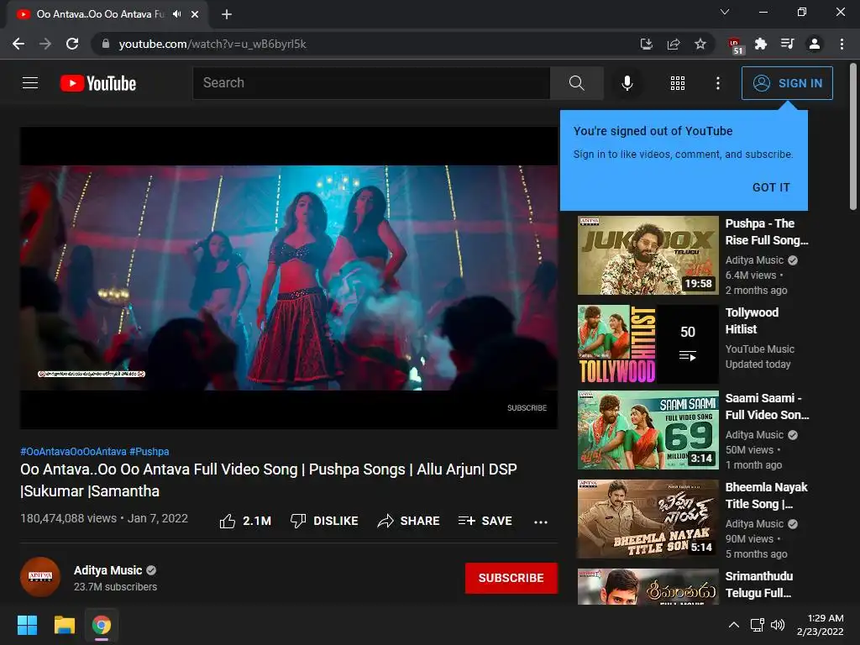This screenshot has width=860, height=645.
Task: Mute tab via speaker icon on tab
Action: tap(176, 13)
